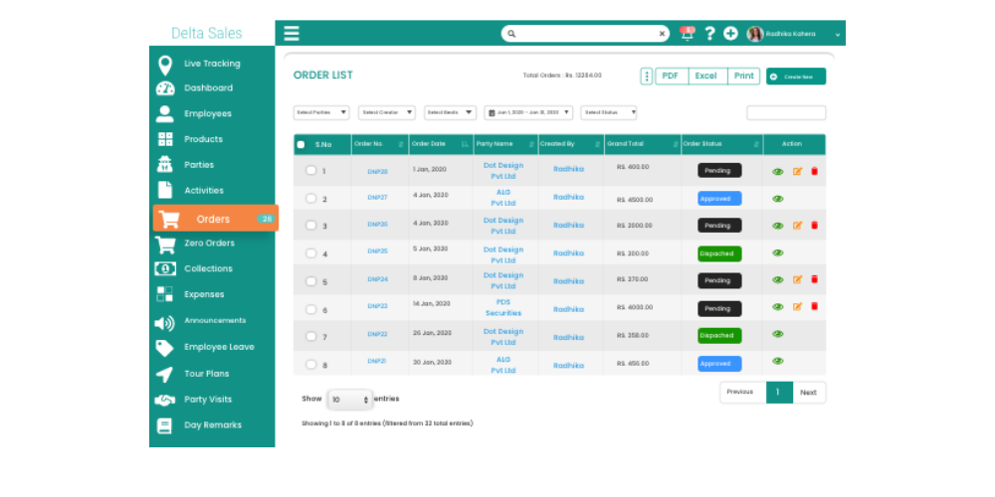
Task: Open the Select Status dropdown
Action: click(x=609, y=113)
